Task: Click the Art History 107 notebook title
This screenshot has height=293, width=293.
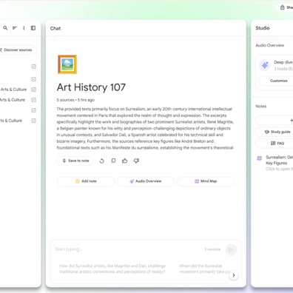Action: click(91, 87)
